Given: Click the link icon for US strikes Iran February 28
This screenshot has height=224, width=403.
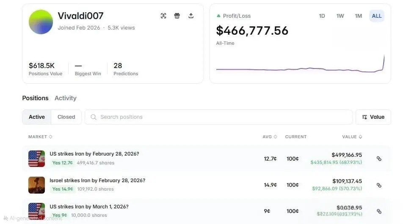Looking at the screenshot, I should (379, 158).
